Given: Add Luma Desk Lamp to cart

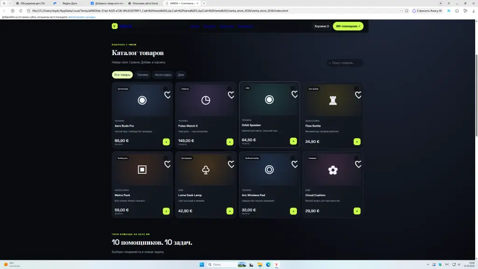Looking at the screenshot, I should 230,211.
